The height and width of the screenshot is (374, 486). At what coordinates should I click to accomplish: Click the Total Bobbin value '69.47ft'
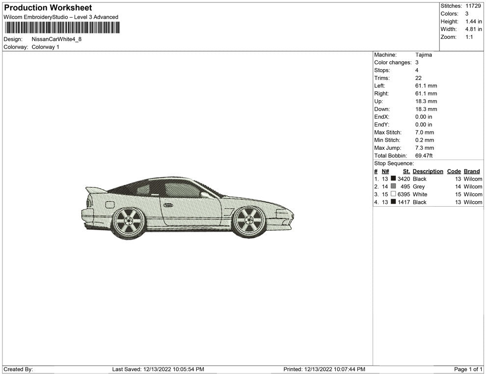(424, 156)
